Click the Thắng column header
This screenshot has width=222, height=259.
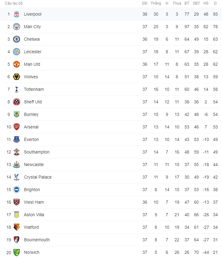pos(156,3)
